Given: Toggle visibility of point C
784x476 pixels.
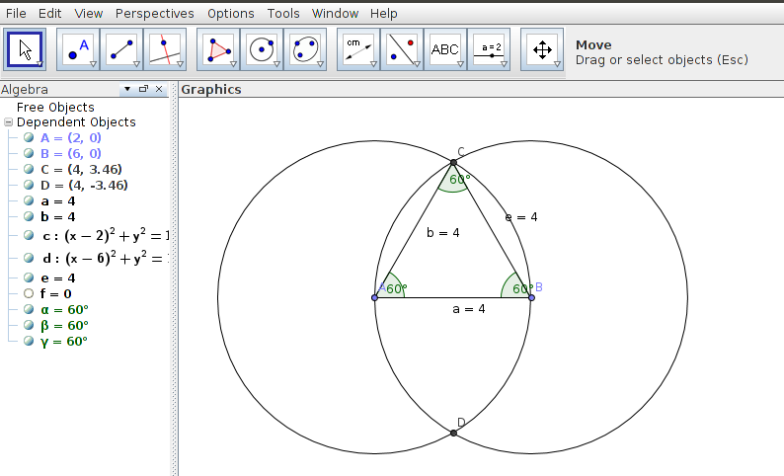Looking at the screenshot, I should [x=29, y=169].
